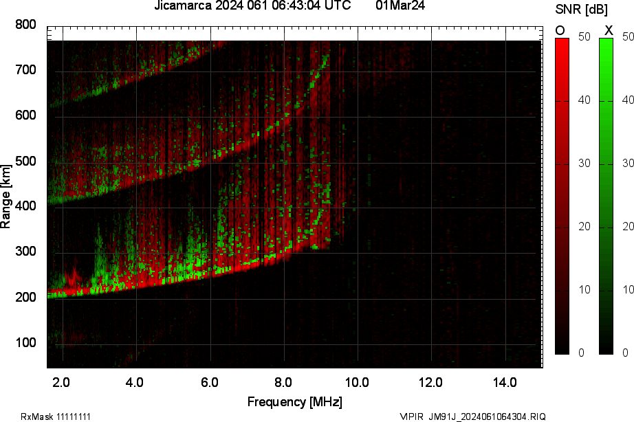
Task: Click the '800' range tick label
Action: (x=25, y=25)
